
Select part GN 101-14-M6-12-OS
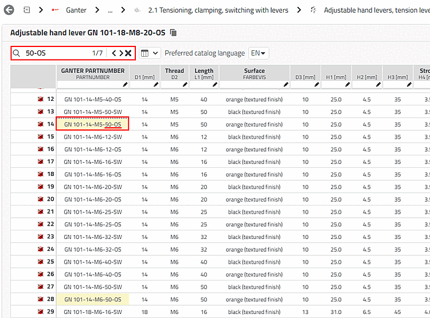tap(93, 150)
